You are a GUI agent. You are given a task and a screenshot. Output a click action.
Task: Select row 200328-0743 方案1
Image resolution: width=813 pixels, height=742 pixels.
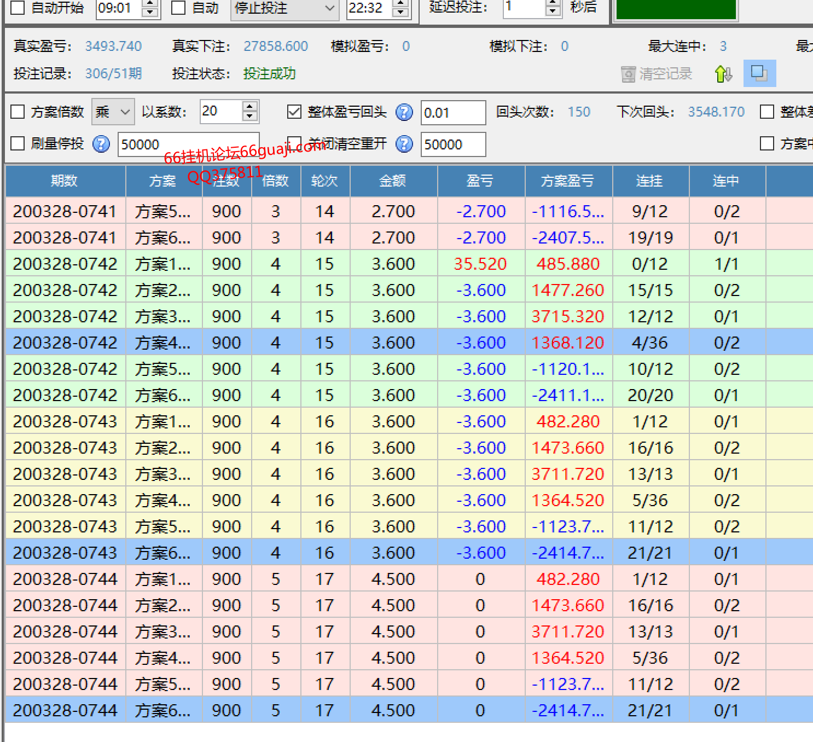tap(409, 421)
